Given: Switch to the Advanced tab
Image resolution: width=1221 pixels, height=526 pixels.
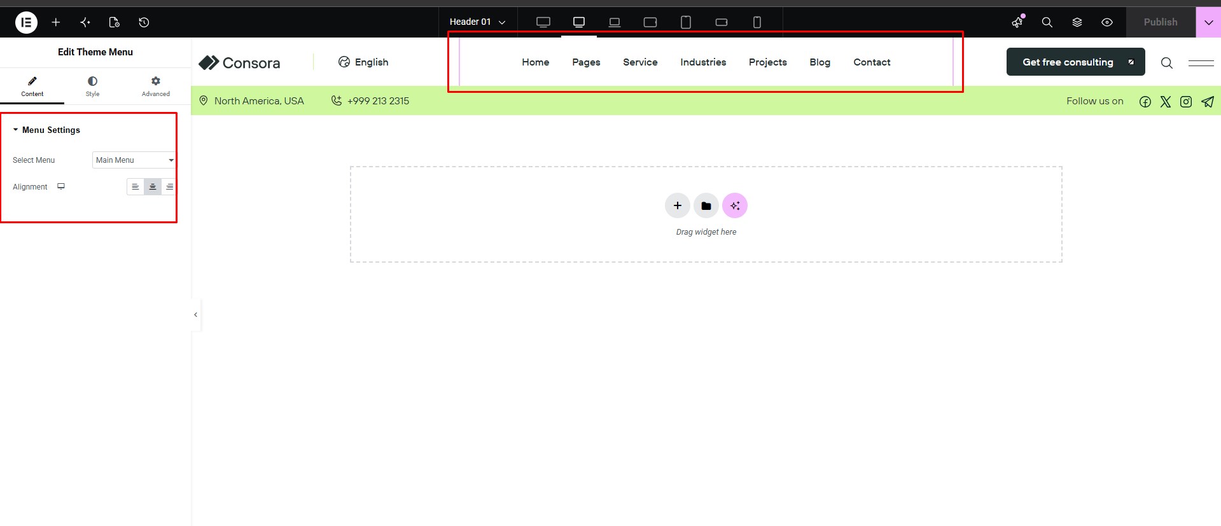Looking at the screenshot, I should (x=156, y=87).
